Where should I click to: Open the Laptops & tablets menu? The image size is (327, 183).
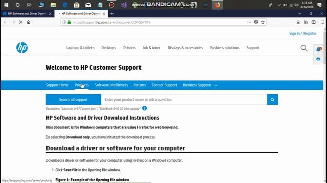click(80, 48)
